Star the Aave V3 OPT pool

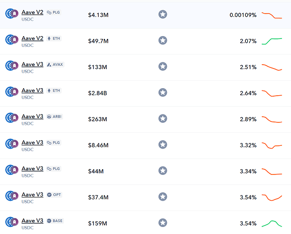(x=163, y=196)
